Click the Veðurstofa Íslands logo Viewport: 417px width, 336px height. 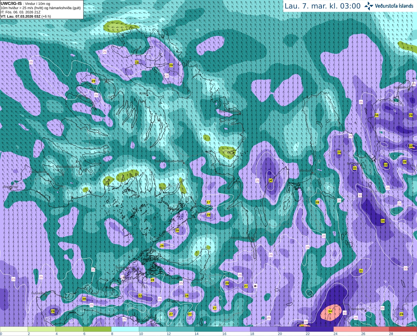(389, 6)
